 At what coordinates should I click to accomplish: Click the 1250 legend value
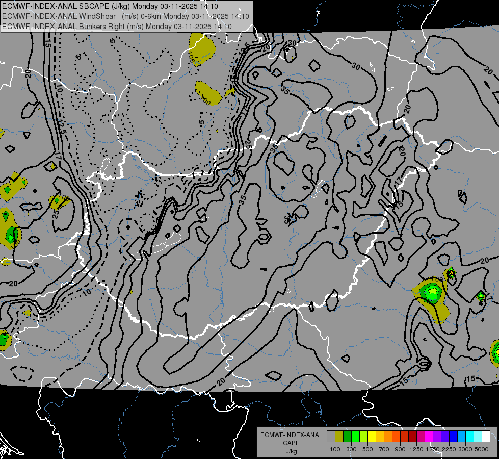pyautogui.click(x=416, y=449)
